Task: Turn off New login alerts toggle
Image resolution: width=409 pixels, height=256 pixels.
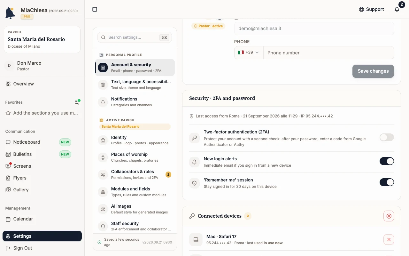Action: pyautogui.click(x=387, y=161)
